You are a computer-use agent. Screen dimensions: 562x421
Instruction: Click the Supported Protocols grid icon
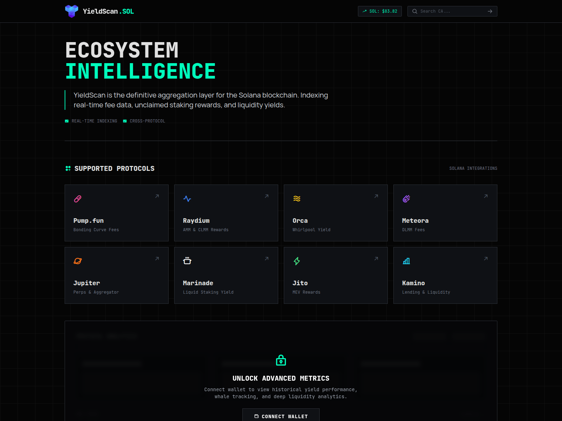coord(68,168)
